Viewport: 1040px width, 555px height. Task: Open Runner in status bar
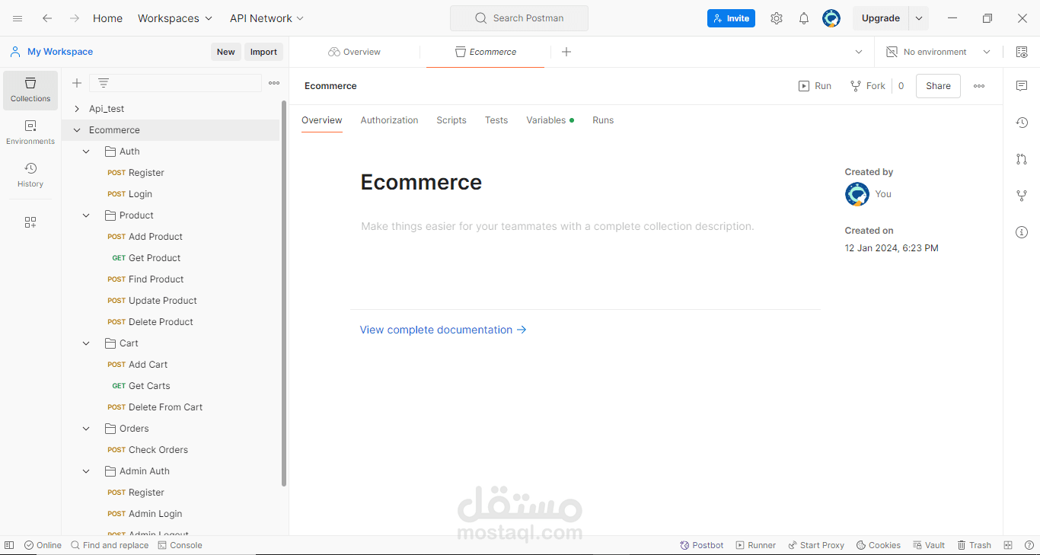[x=755, y=545]
